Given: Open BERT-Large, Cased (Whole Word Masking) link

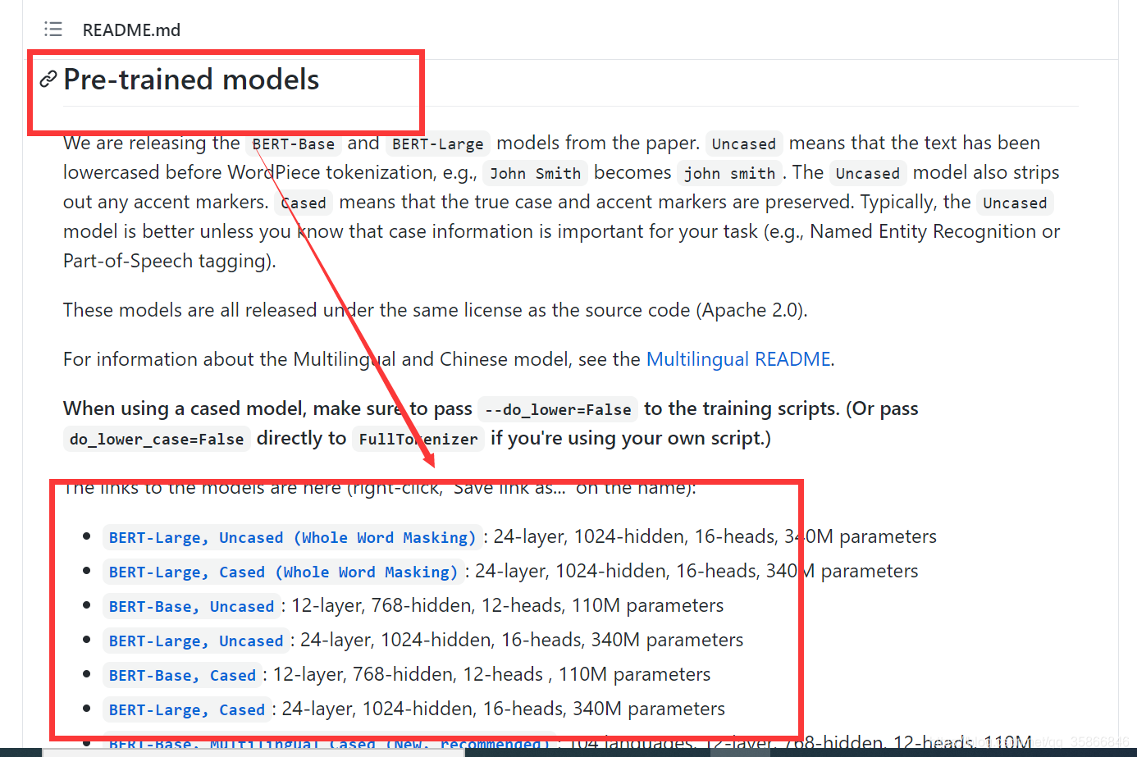Looking at the screenshot, I should (x=283, y=572).
